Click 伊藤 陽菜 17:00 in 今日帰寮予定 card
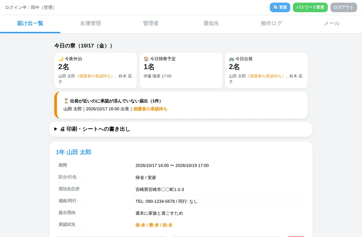The height and width of the screenshot is (237, 362). click(x=157, y=76)
